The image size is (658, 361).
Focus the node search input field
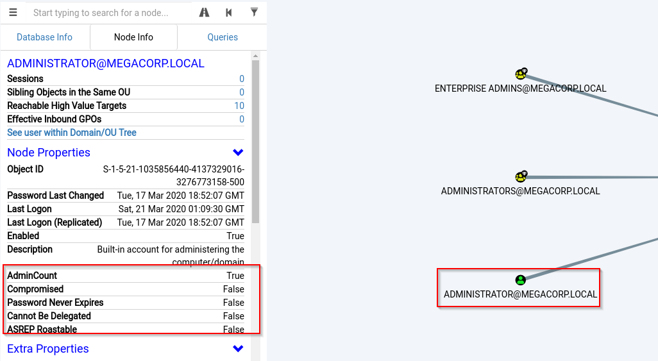tap(110, 13)
